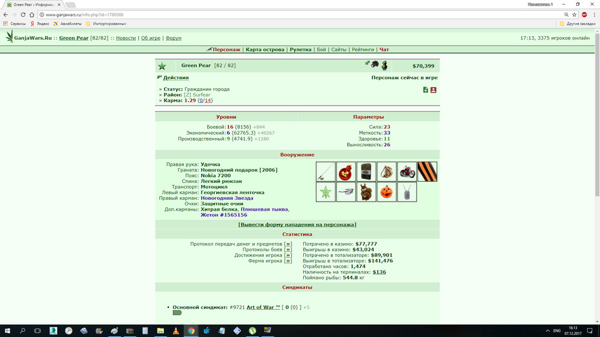Image resolution: width=600 pixels, height=337 pixels.
Task: Click the Жетон #1565156 link
Action: coord(224,215)
